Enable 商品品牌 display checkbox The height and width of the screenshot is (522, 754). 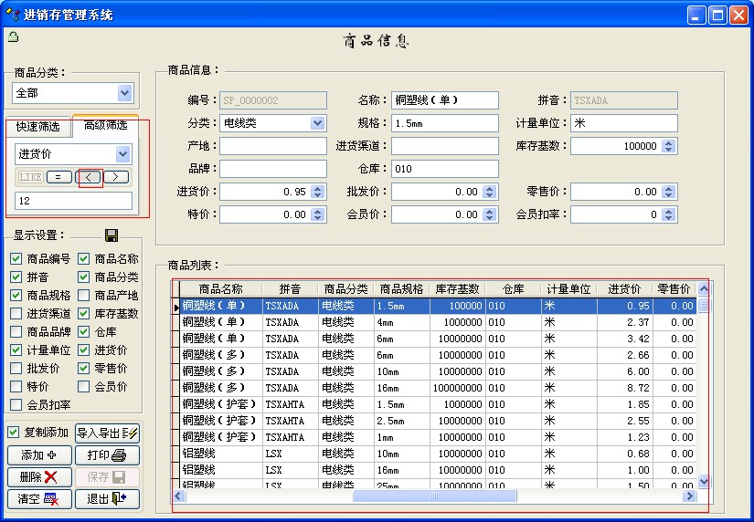coord(16,332)
